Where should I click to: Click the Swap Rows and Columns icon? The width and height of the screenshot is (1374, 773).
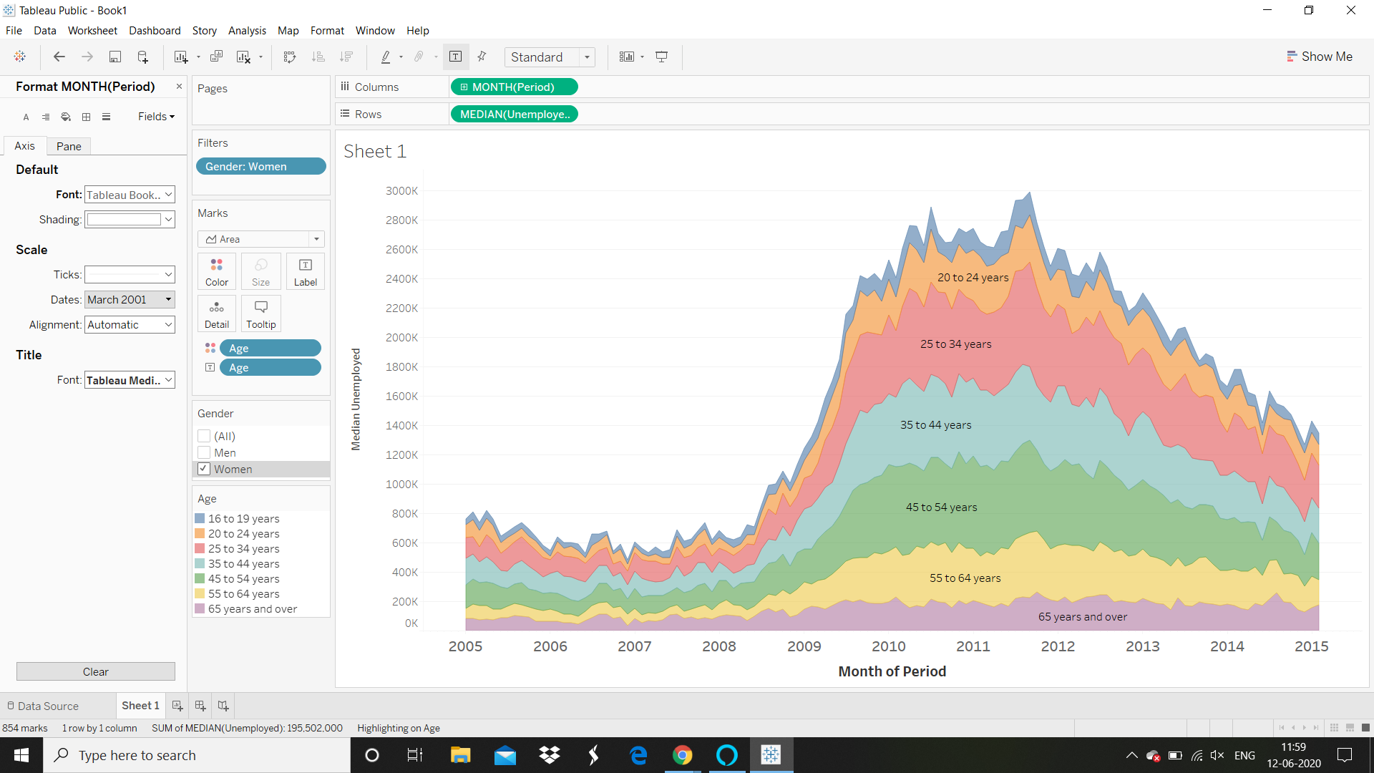[289, 57]
